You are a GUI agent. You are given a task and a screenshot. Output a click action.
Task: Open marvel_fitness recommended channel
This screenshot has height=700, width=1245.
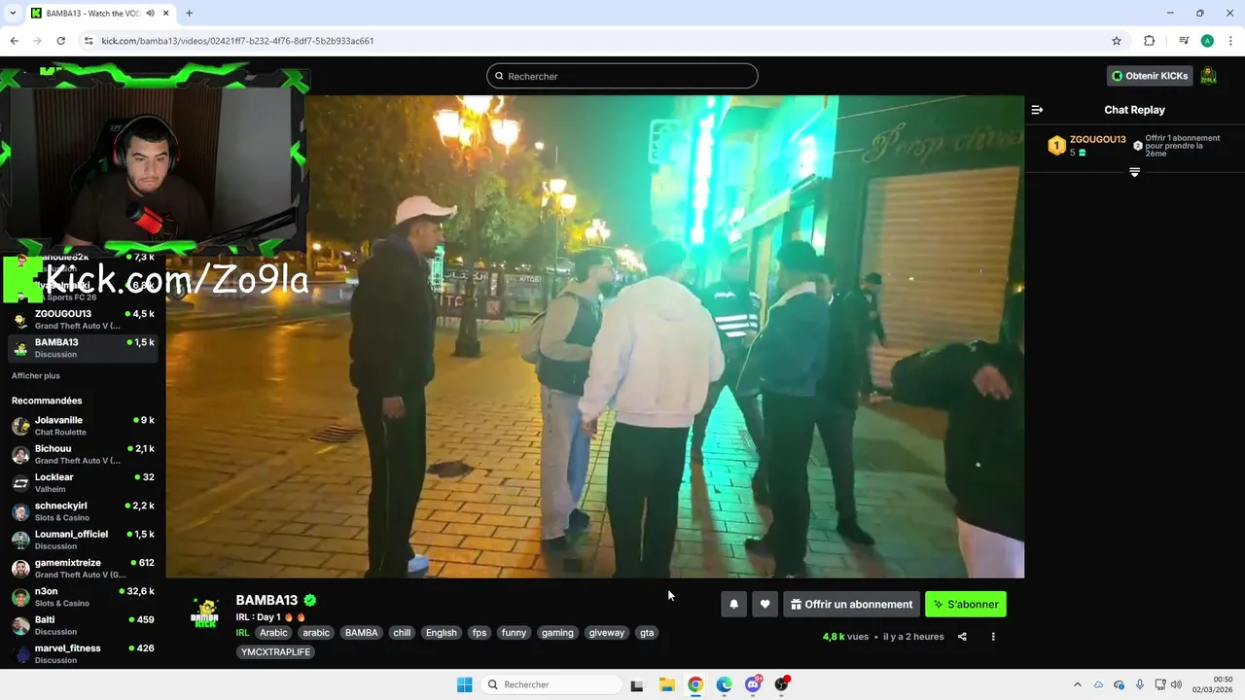click(83, 654)
